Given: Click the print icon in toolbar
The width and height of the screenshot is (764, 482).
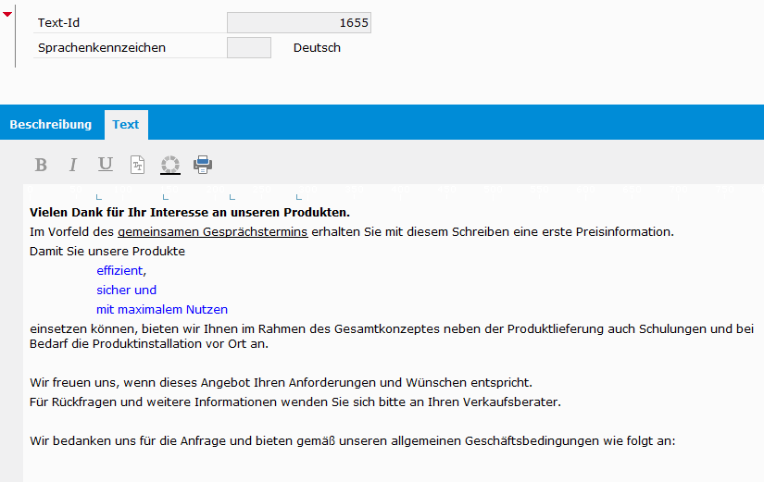Looking at the screenshot, I should (x=203, y=165).
